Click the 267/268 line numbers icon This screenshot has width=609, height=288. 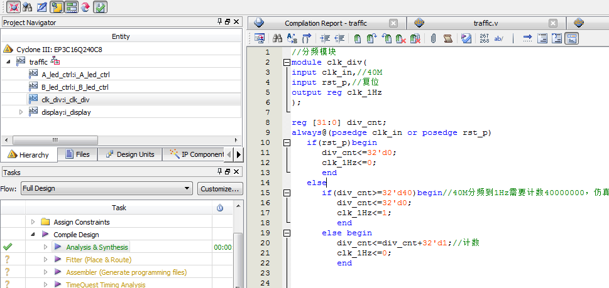tap(484, 39)
